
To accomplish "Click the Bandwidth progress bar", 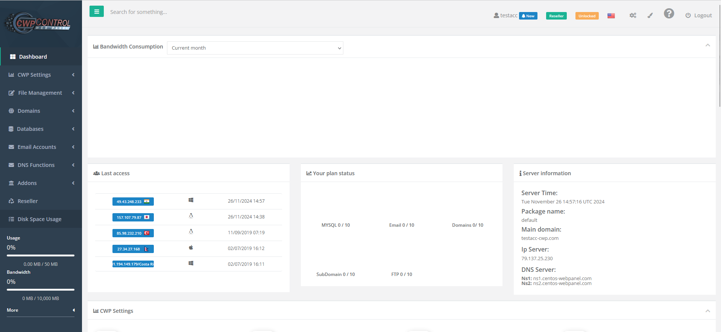I will pos(41,290).
